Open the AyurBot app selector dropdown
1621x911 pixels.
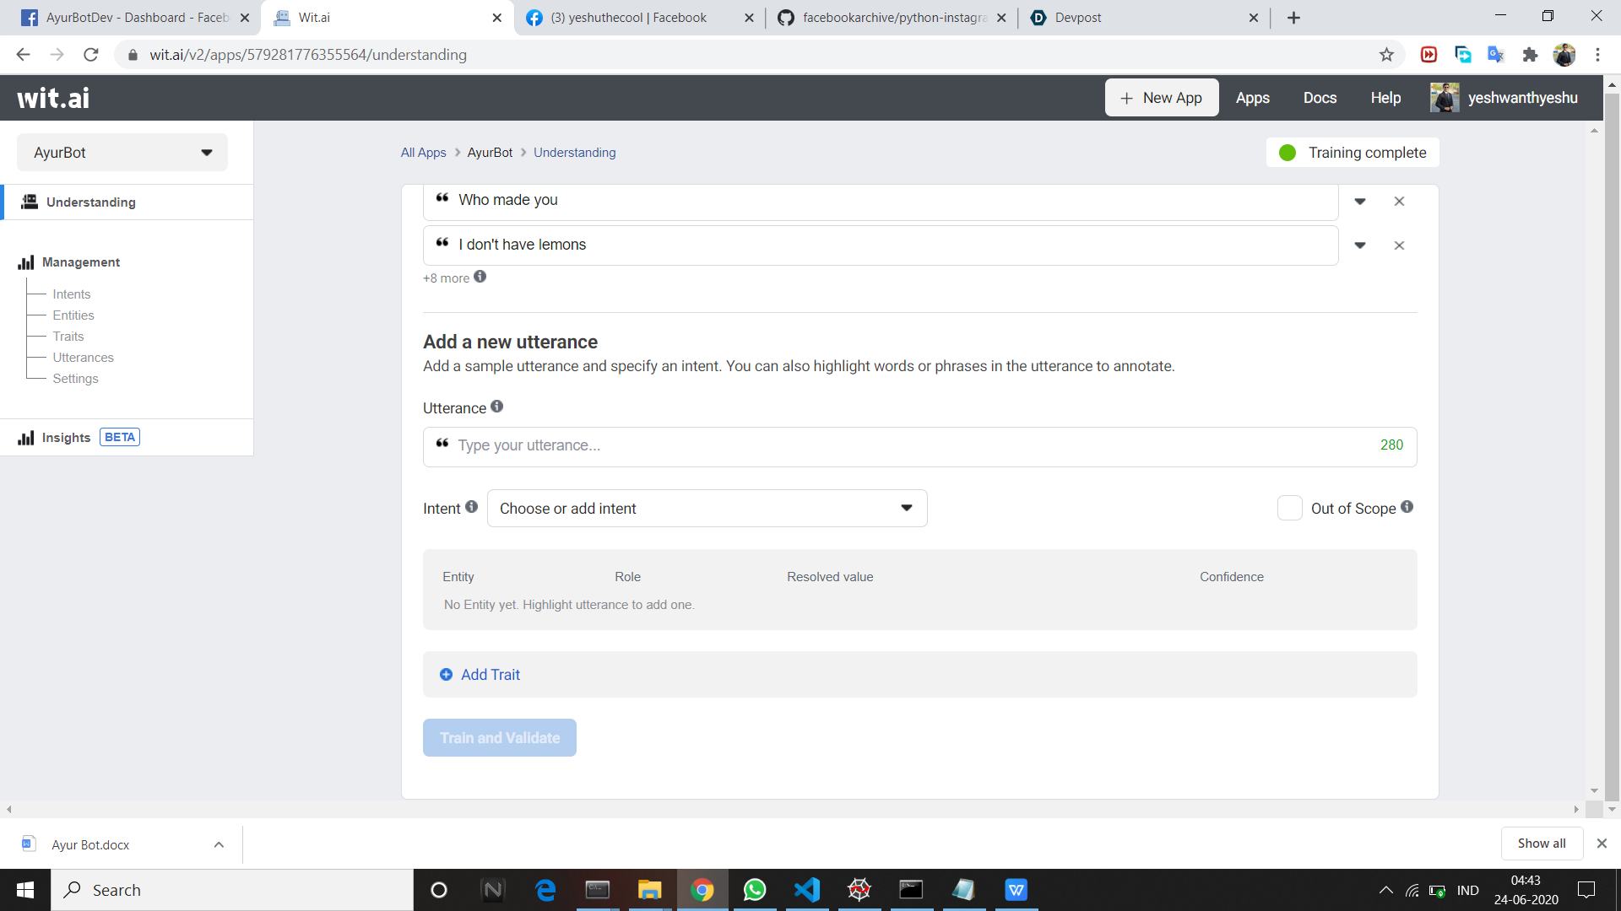(x=122, y=153)
